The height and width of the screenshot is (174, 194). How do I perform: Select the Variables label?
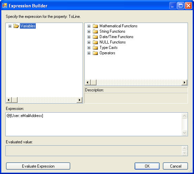tap(28, 26)
